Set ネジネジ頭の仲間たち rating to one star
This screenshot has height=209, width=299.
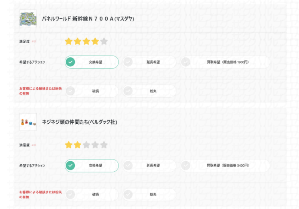69,145
